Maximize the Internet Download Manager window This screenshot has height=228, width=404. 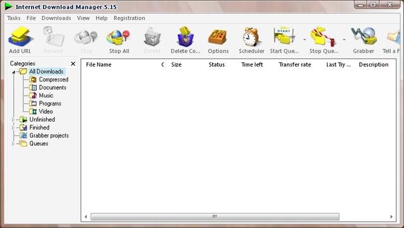click(373, 4)
